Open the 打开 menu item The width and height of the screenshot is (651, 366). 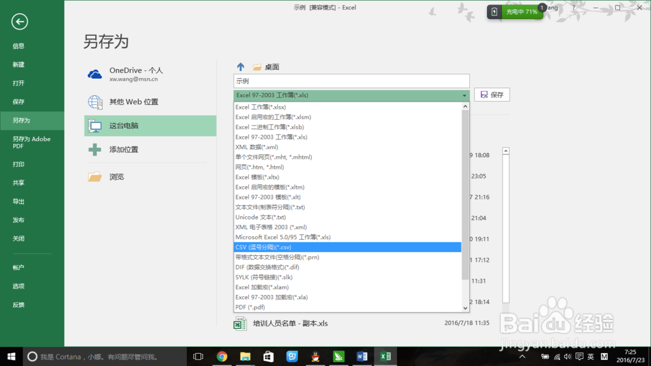32,83
